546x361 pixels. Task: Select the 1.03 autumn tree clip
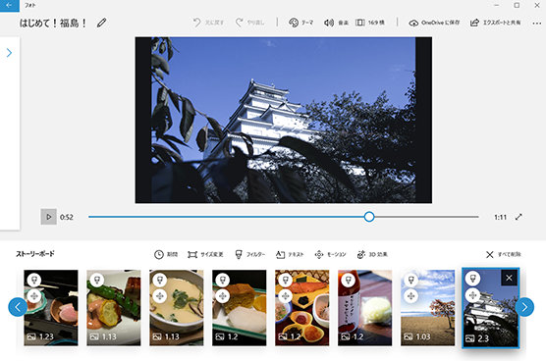click(427, 308)
